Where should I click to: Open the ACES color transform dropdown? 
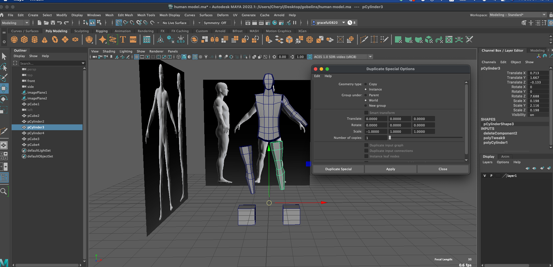[x=370, y=57]
